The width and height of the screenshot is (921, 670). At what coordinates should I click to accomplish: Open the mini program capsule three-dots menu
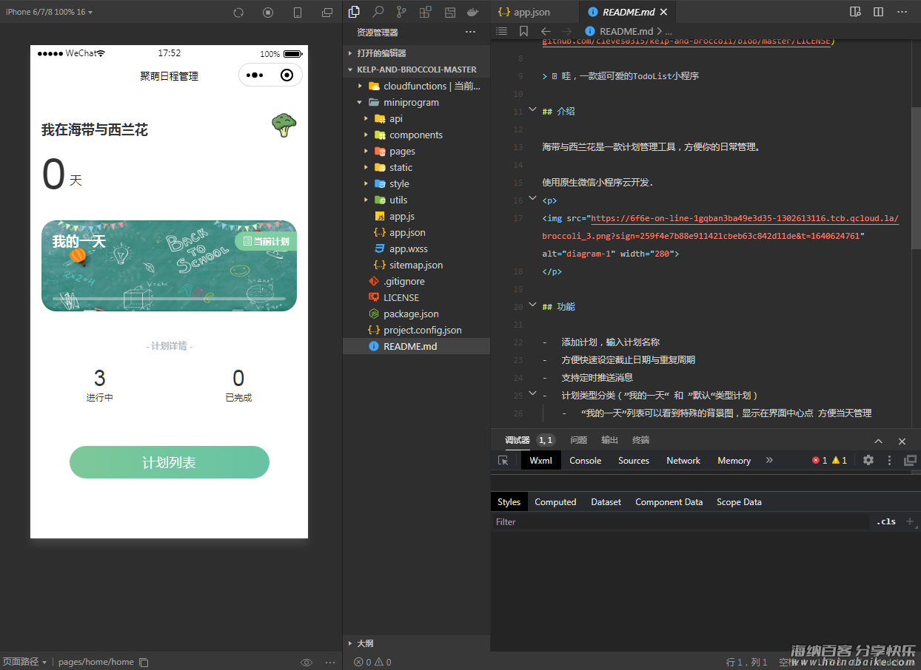point(255,75)
